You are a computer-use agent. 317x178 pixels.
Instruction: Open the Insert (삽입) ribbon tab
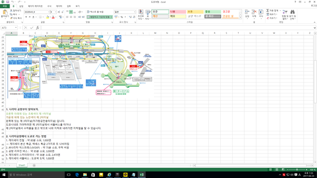click(x=21, y=6)
